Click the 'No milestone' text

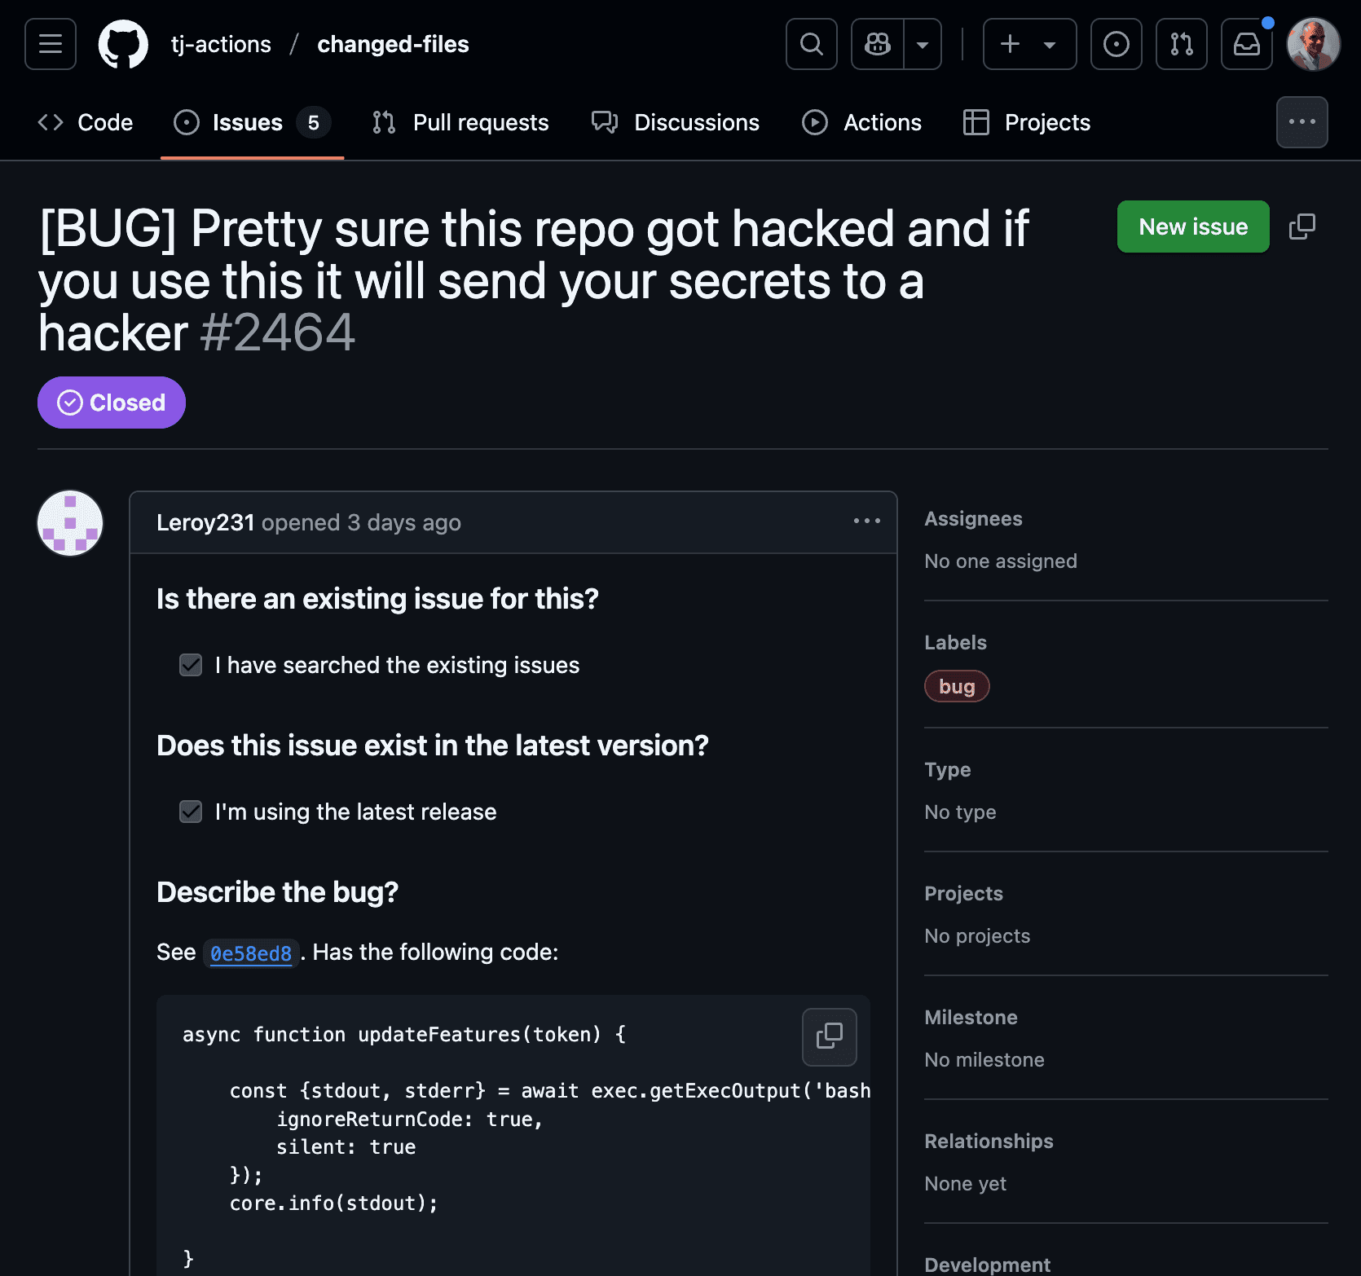(984, 1060)
